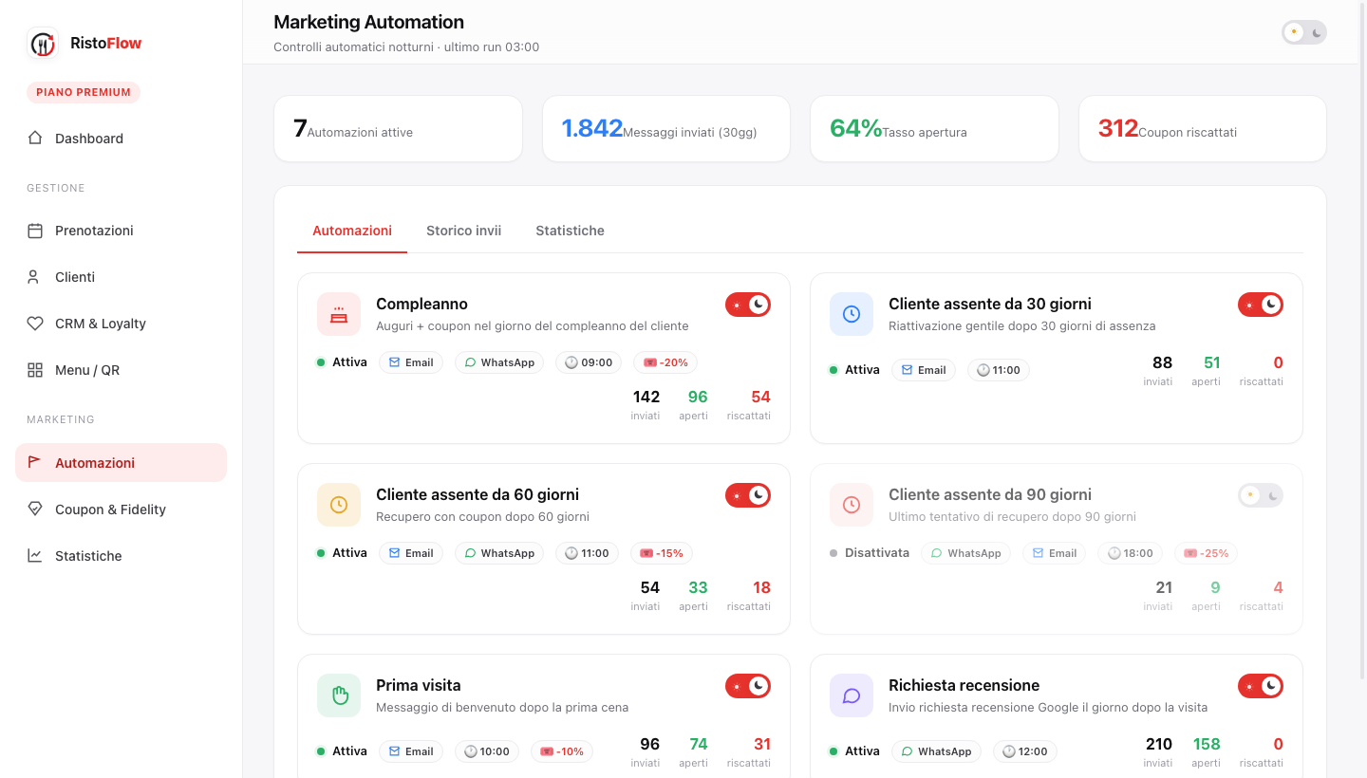
Task: Click the Statistiche chart icon in sidebar
Action: 35,556
